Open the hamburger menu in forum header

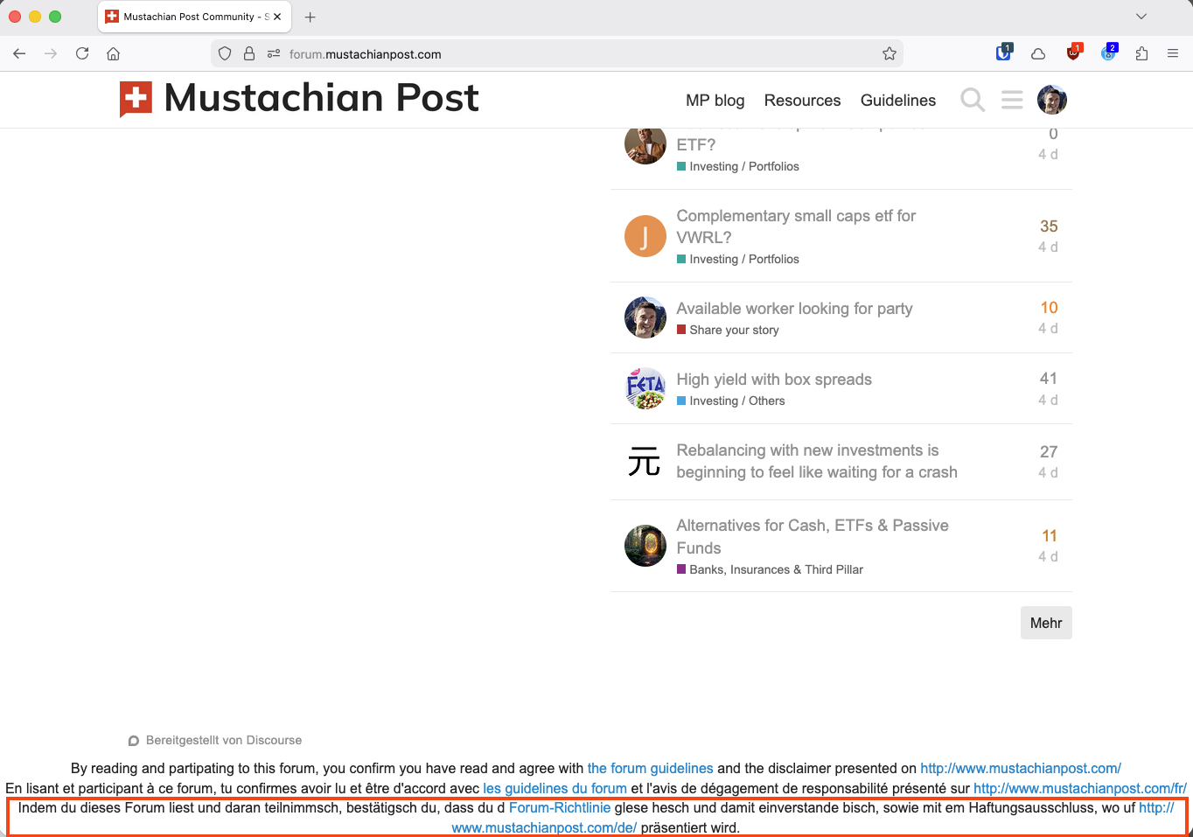pos(1012,100)
